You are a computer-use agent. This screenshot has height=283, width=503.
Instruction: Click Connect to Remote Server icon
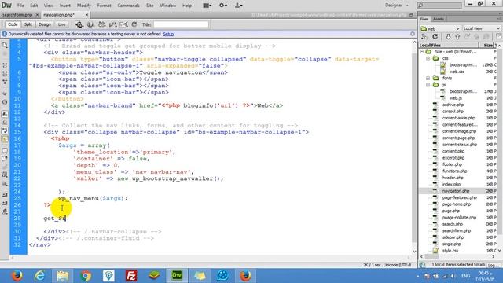tap(424, 37)
